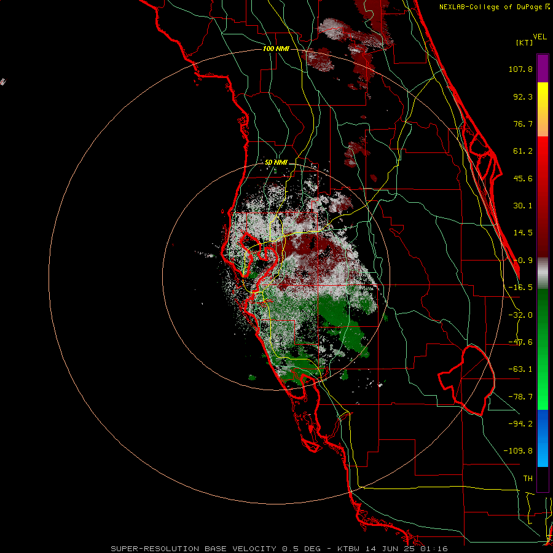
Task: Click the 30.1 scale label
Action: (x=523, y=206)
